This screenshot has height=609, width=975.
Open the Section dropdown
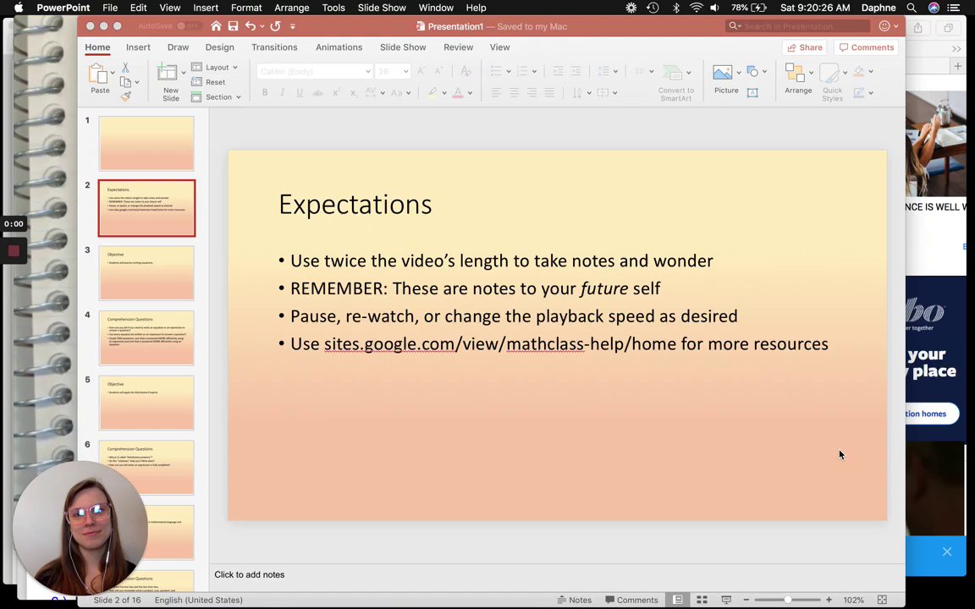216,97
